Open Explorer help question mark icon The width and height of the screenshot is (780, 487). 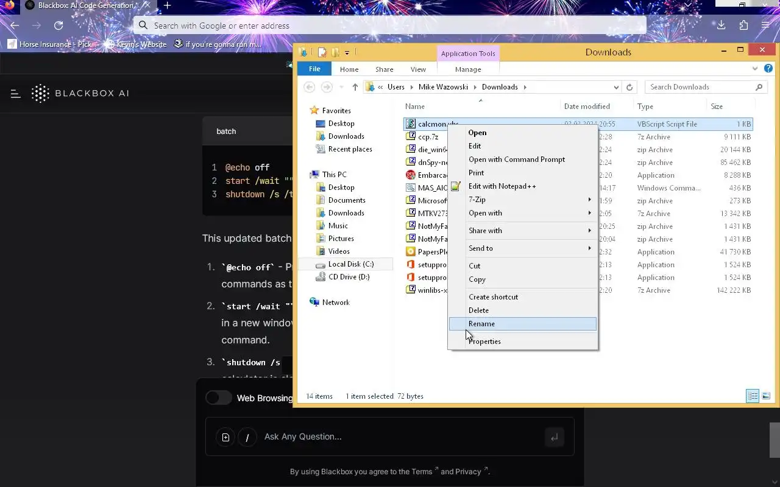tap(768, 69)
